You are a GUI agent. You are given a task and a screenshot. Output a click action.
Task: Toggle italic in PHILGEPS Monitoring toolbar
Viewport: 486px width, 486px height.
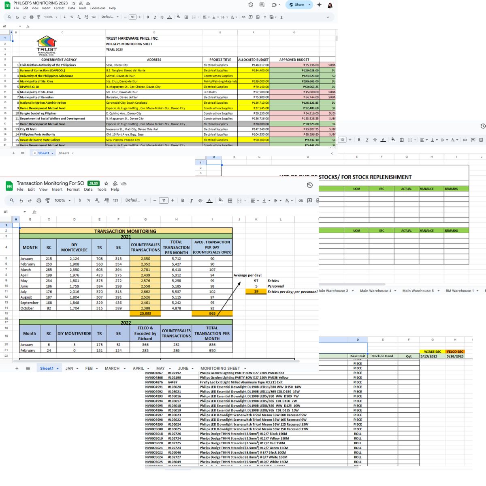(x=155, y=17)
